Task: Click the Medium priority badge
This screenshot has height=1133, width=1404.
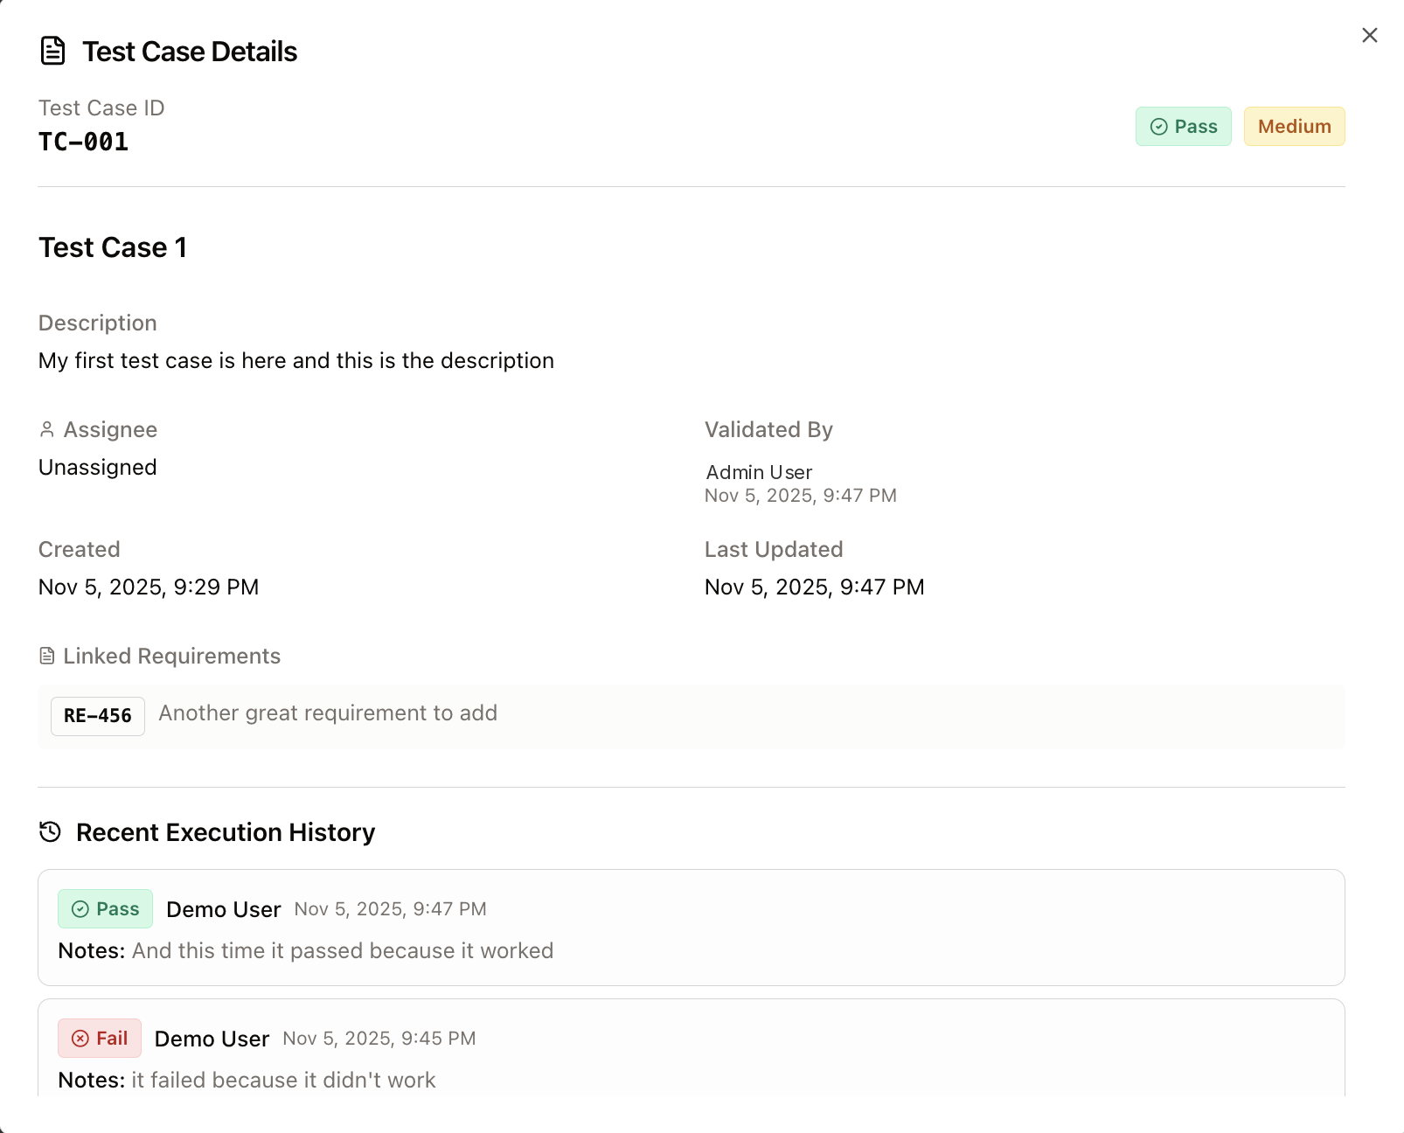Action: (1294, 126)
